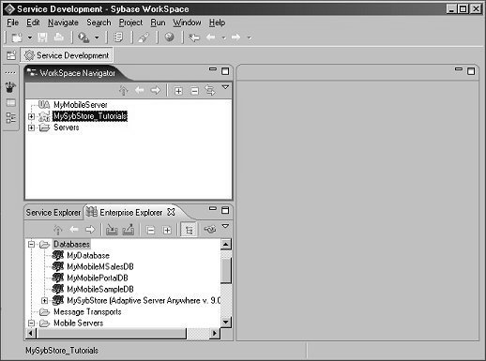
Task: Click the globe browser icon in toolbar
Action: pyautogui.click(x=169, y=38)
